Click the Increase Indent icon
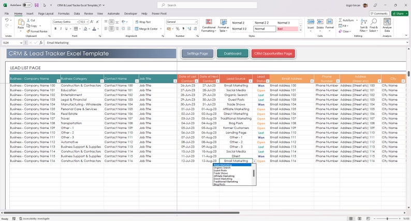This screenshot has height=221, width=411. 129,28
